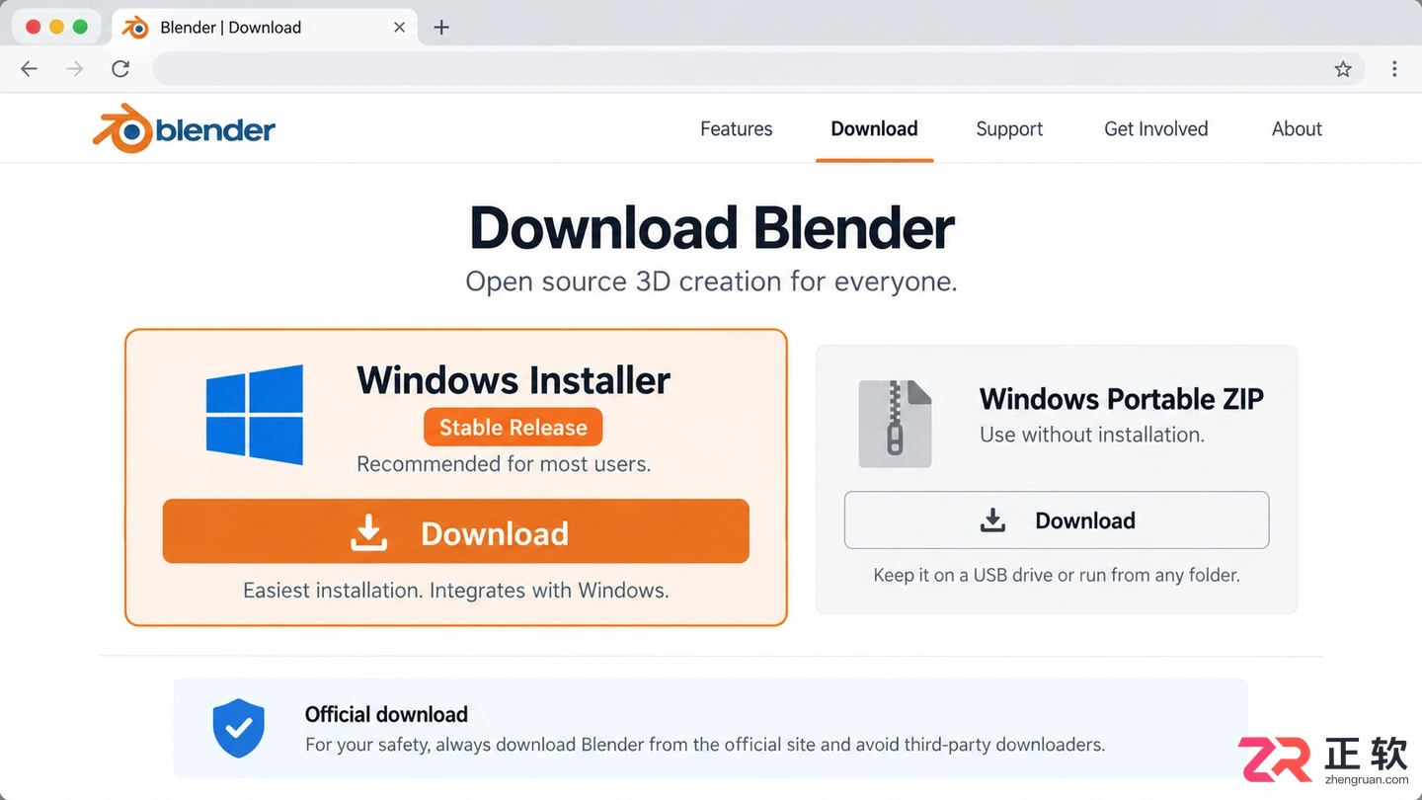The width and height of the screenshot is (1422, 800).
Task: Open the Support navigation item
Action: pos(1009,129)
